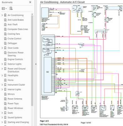Select the Sound Systems bookmark
This screenshot has height=126, width=123.
coord(15,117)
